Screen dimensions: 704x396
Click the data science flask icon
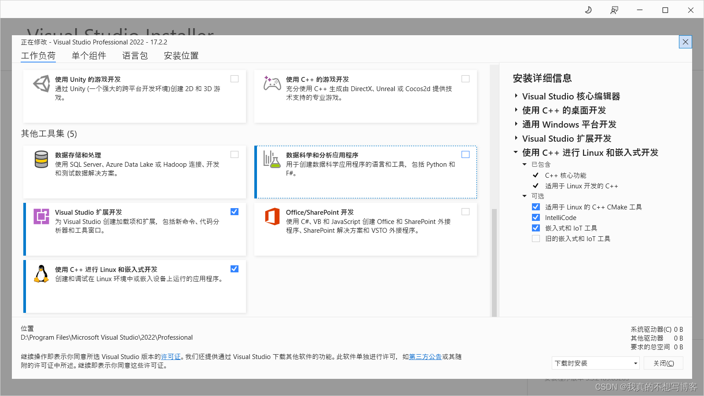[x=272, y=159]
